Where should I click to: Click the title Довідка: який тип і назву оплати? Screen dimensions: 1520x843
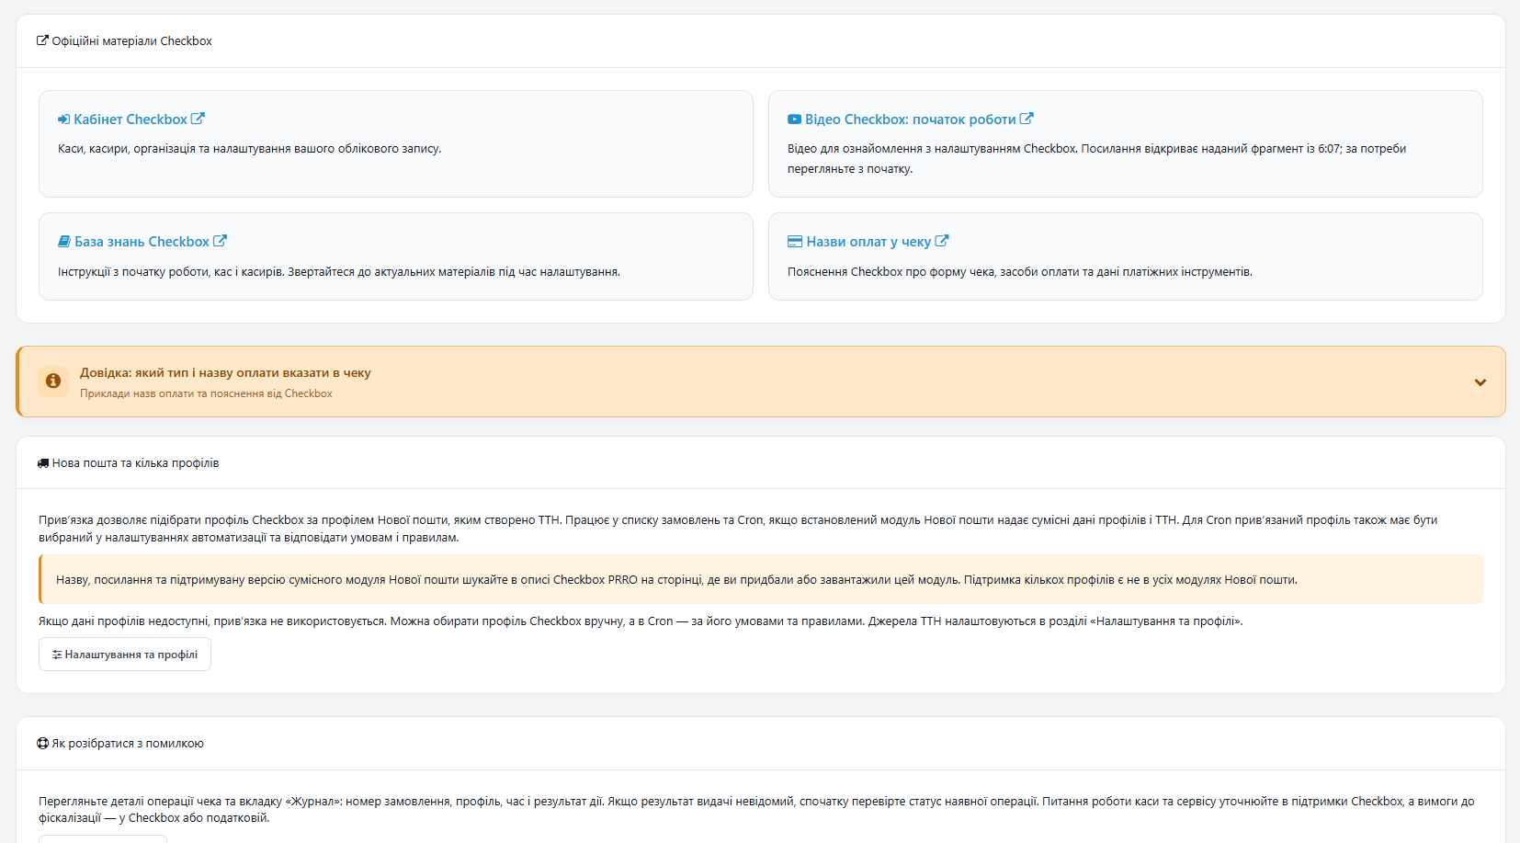(x=225, y=373)
